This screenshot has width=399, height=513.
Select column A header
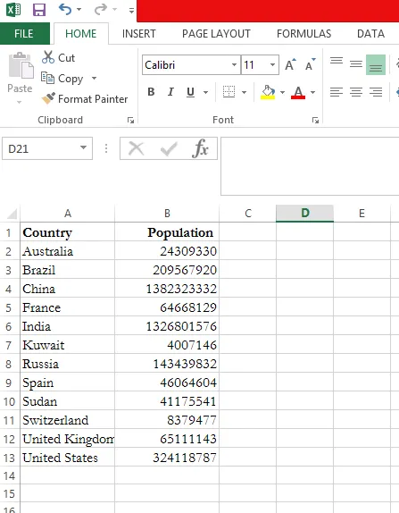coord(68,214)
